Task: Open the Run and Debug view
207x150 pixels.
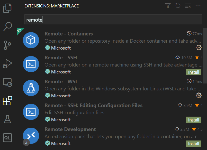Action: click(7, 63)
